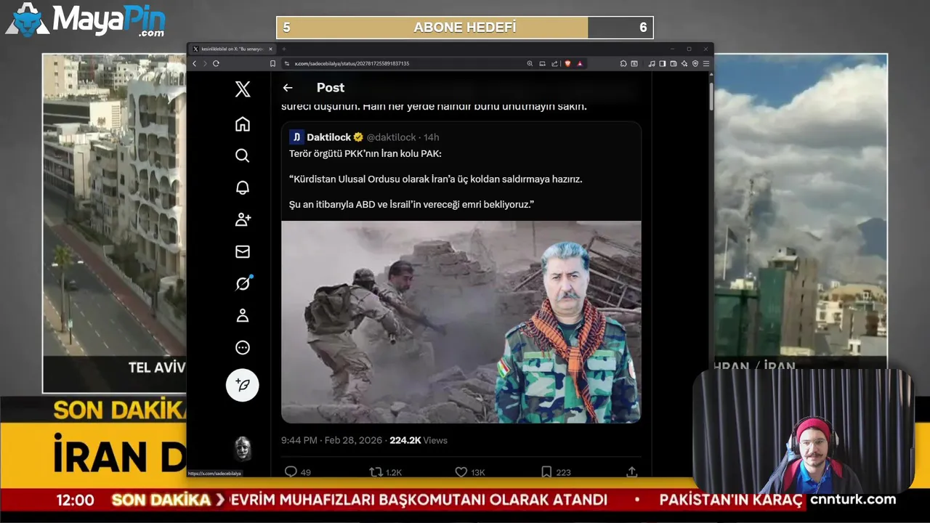Open @daktilock handle link
The height and width of the screenshot is (523, 930).
tap(391, 137)
